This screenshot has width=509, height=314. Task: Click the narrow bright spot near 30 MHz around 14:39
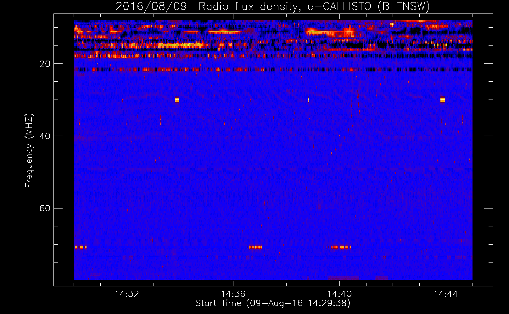click(308, 100)
